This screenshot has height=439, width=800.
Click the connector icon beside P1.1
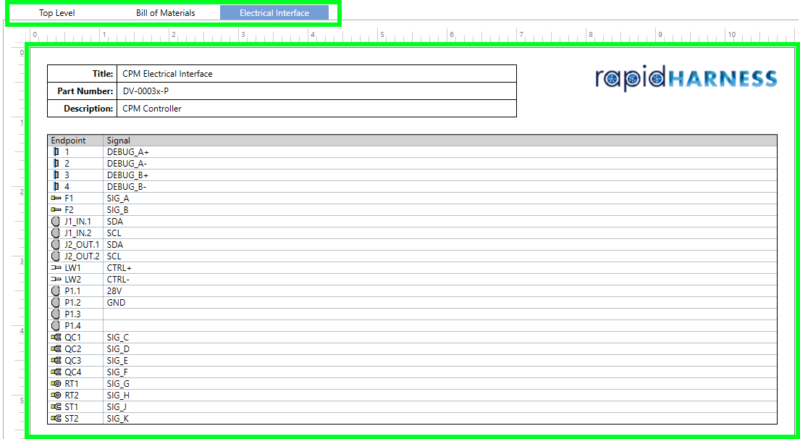pyautogui.click(x=56, y=291)
